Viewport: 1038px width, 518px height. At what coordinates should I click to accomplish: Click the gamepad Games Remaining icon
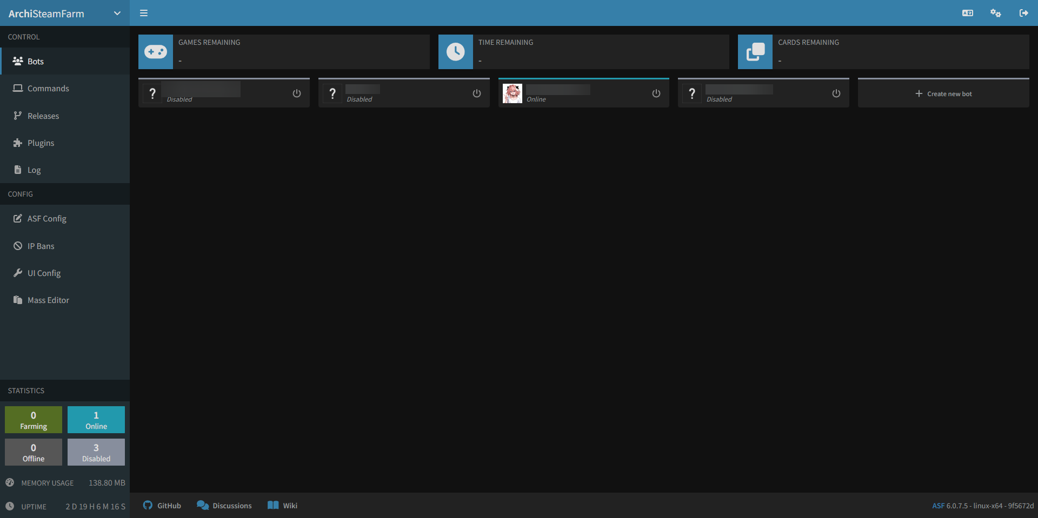(x=156, y=52)
